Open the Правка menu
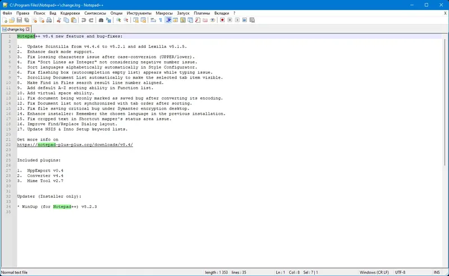This screenshot has width=449, height=276. (x=22, y=13)
